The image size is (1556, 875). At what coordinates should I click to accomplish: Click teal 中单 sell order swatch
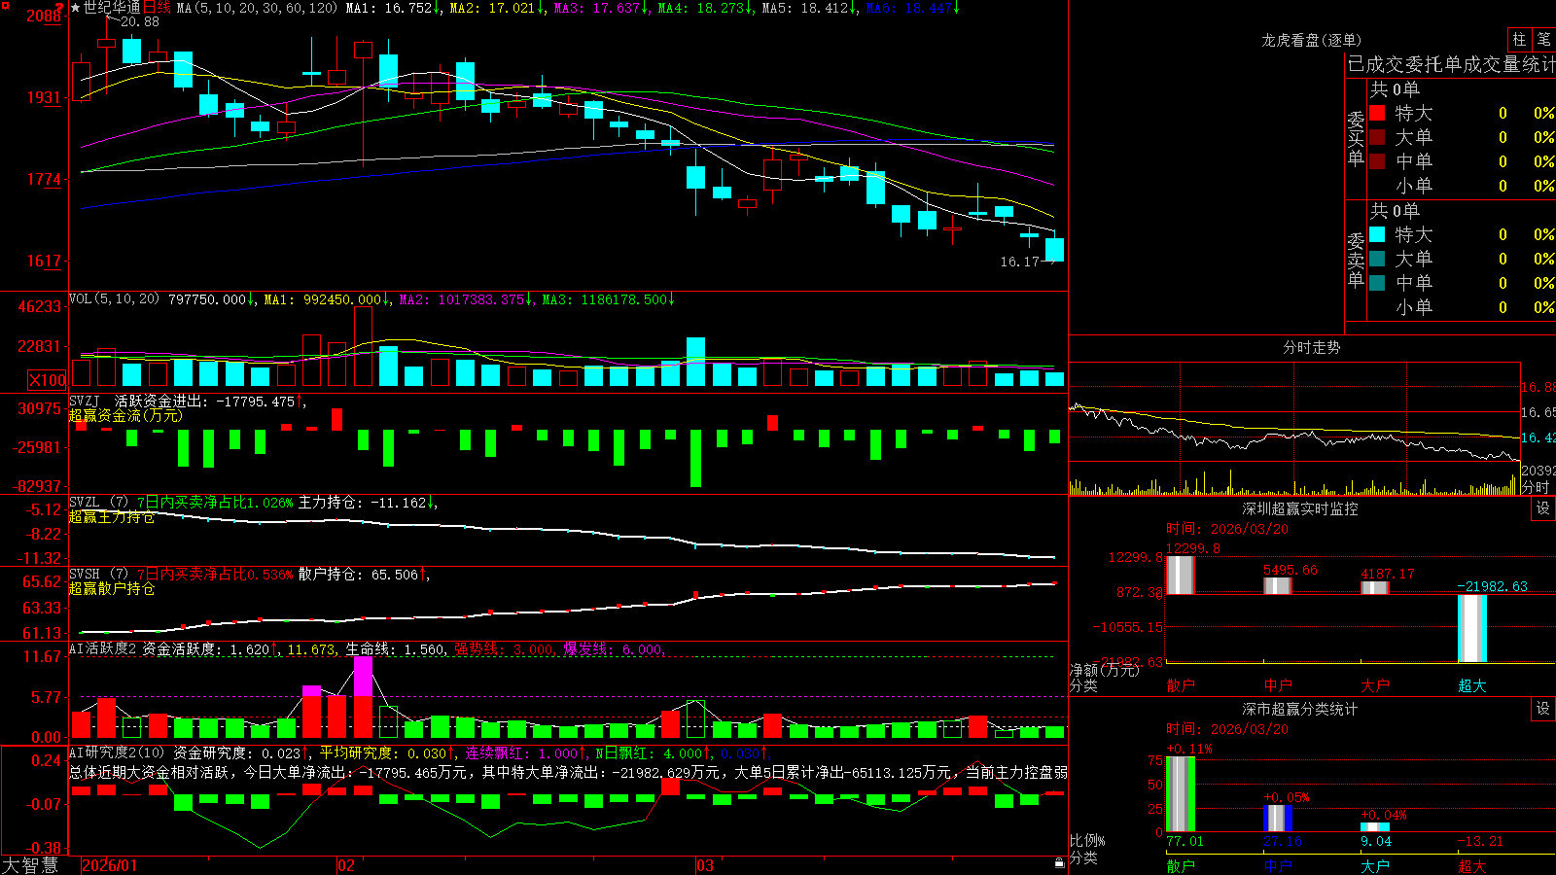pos(1377,283)
